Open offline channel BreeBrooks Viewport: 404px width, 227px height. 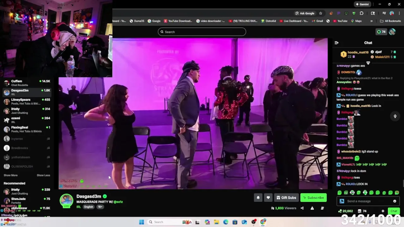tap(27, 148)
